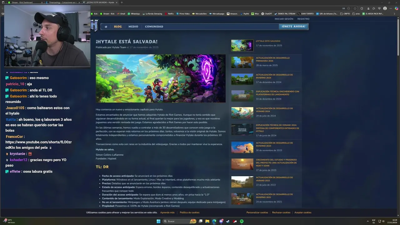Show hidden system tray icons

pyautogui.click(x=367, y=221)
